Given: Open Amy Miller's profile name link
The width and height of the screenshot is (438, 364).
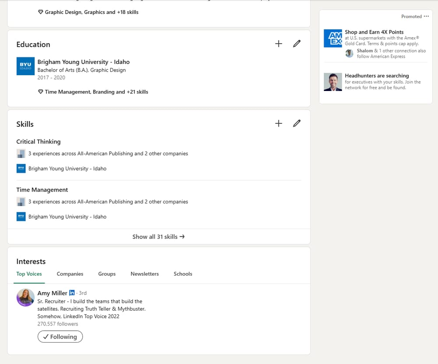Looking at the screenshot, I should click(52, 293).
